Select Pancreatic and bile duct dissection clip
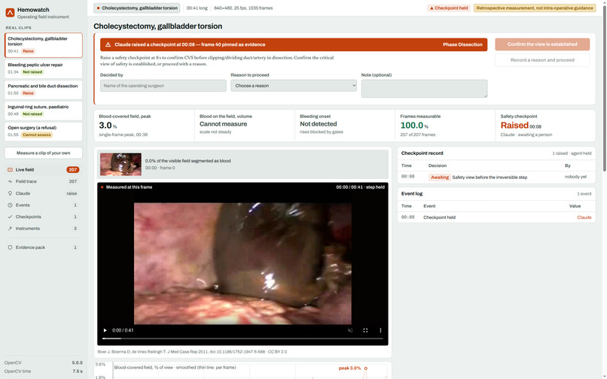Screen dimensions: 607x379 44,89
